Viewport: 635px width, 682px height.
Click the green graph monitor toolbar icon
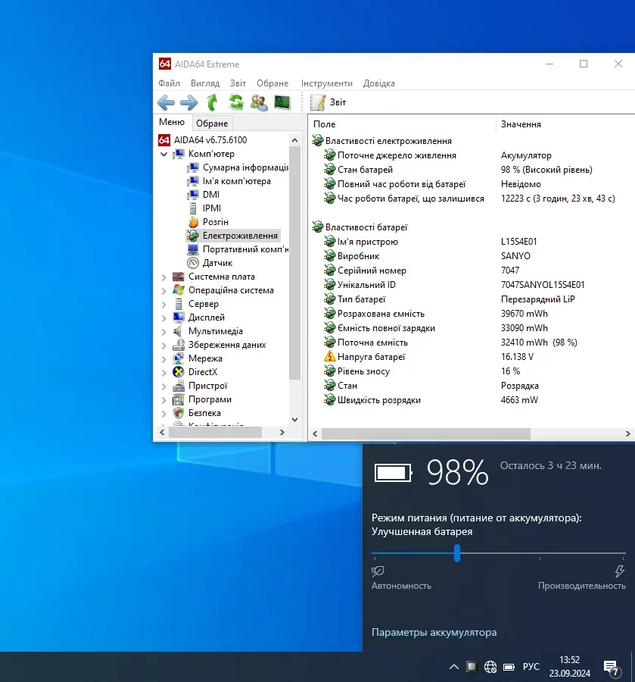point(282,102)
